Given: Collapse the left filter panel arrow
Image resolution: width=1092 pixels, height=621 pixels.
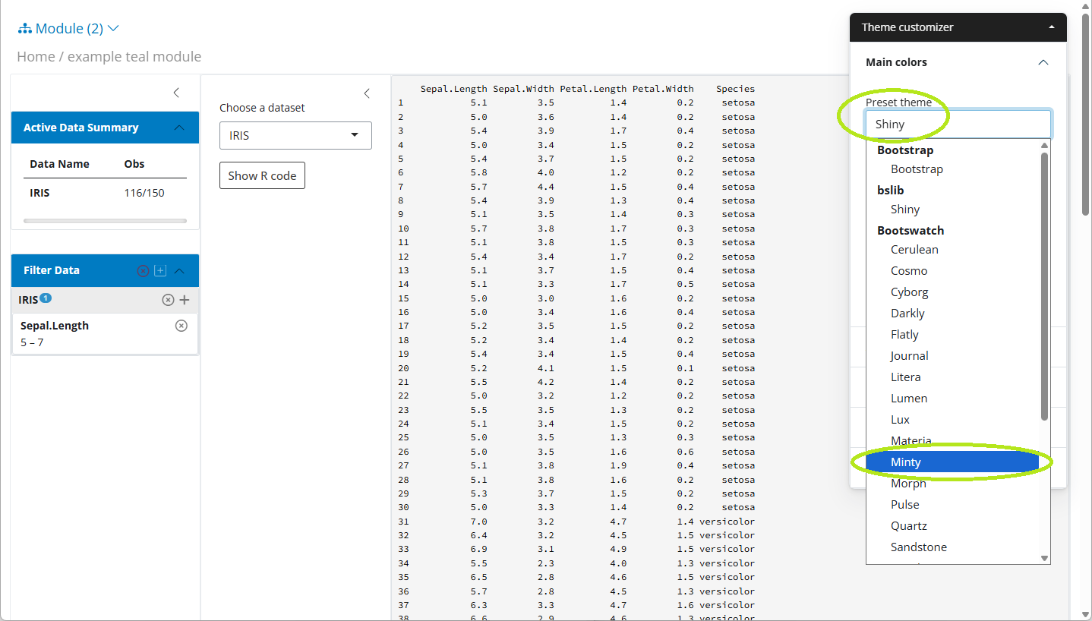Looking at the screenshot, I should (x=176, y=93).
